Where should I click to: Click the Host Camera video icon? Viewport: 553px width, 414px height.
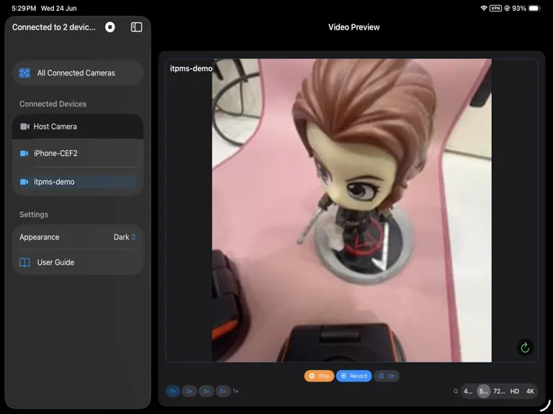point(24,126)
